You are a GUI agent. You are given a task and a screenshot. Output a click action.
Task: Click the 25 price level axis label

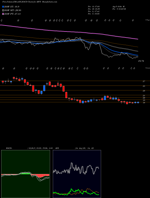tap(144, 86)
